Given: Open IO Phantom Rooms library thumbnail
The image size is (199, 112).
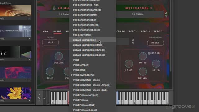Looking at the screenshot, I should click(16, 31).
